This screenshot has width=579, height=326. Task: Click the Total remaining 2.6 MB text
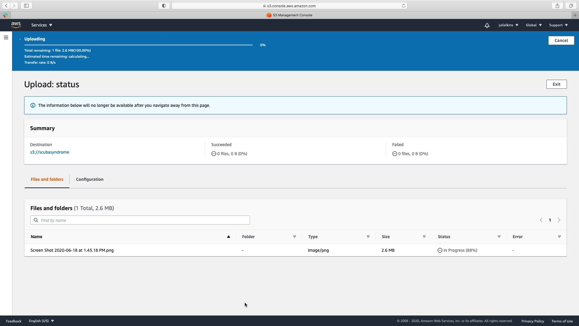[x=57, y=50]
